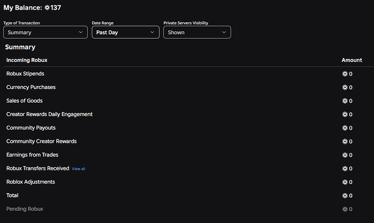
Task: Select the Robux Stipends label
Action: click(x=25, y=74)
